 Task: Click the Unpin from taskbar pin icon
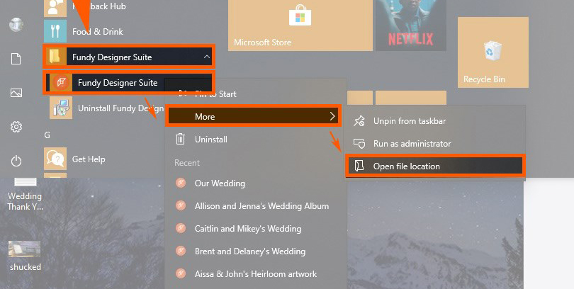(359, 120)
